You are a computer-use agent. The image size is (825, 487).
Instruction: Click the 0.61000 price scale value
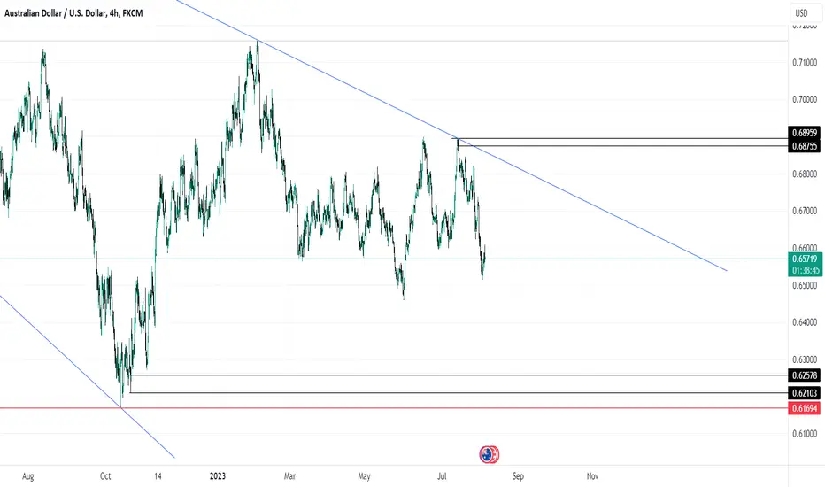point(805,434)
